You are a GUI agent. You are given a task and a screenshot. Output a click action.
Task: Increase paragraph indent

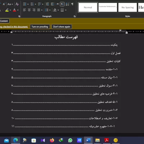click(x=52, y=4)
